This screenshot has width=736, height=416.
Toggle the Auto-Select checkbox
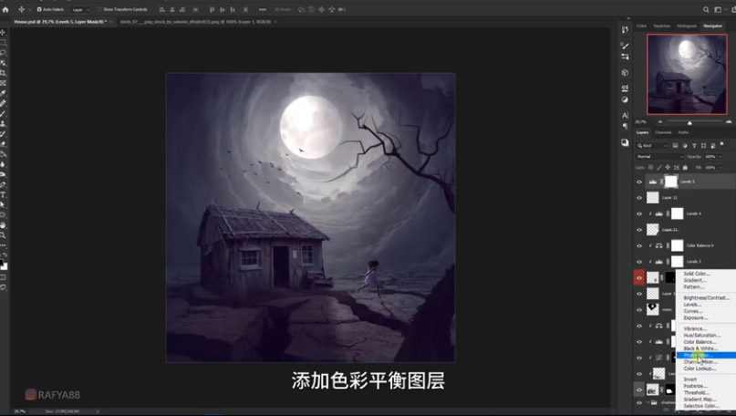coord(39,9)
